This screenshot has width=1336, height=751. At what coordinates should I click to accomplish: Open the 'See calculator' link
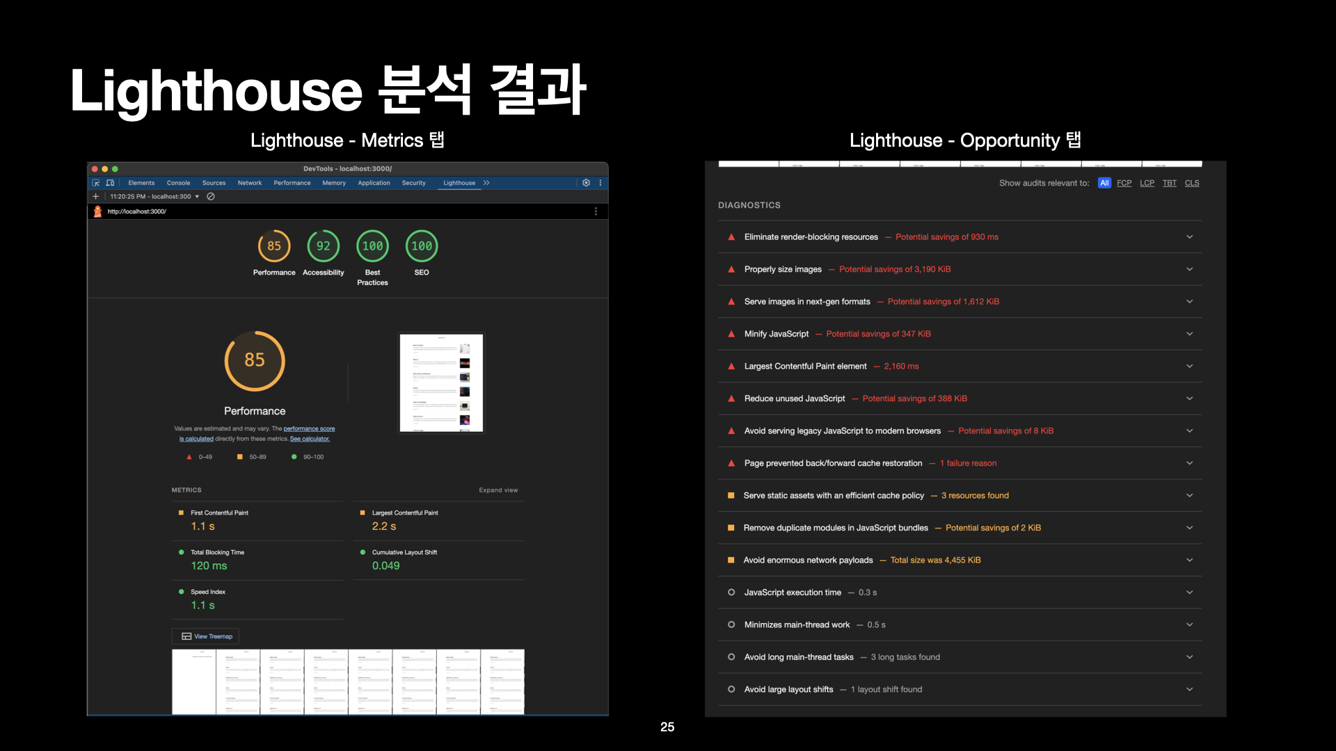coord(310,439)
